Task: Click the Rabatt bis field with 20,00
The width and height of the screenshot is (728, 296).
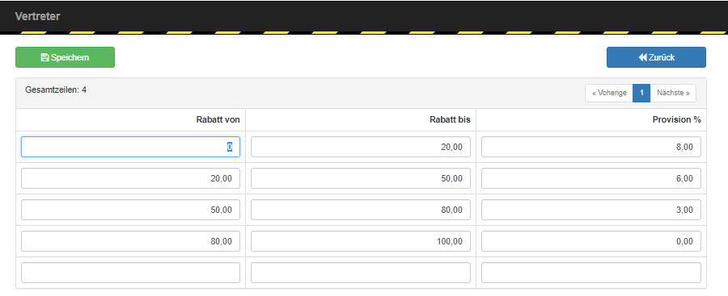Action: coord(361,147)
